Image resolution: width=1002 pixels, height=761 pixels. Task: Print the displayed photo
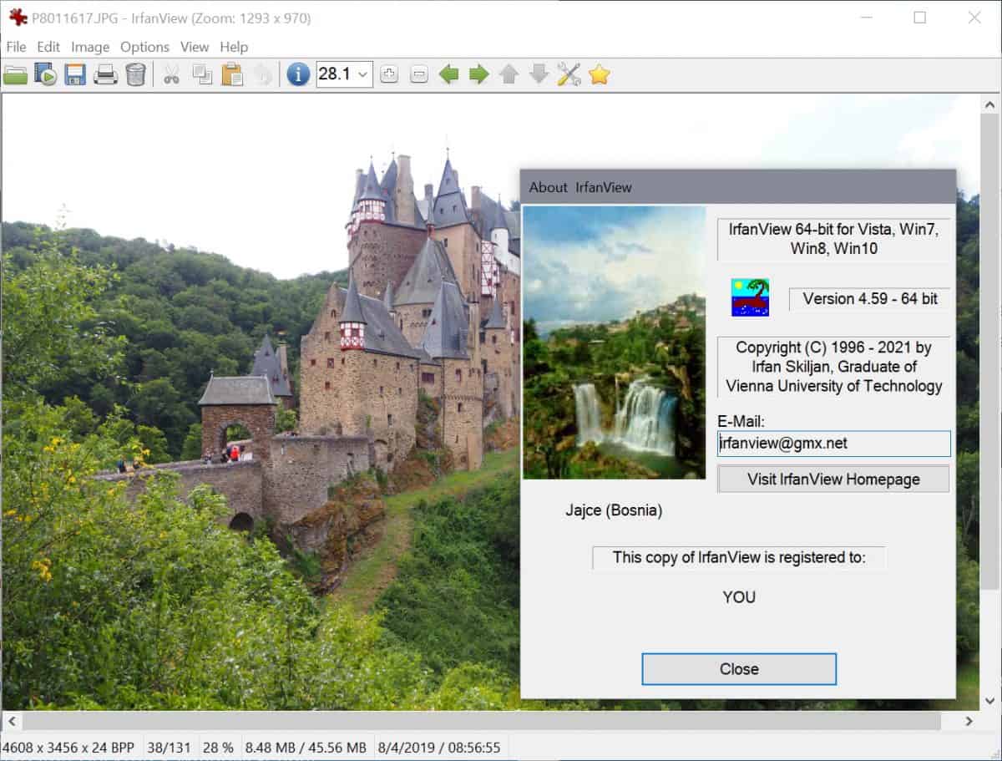click(106, 74)
